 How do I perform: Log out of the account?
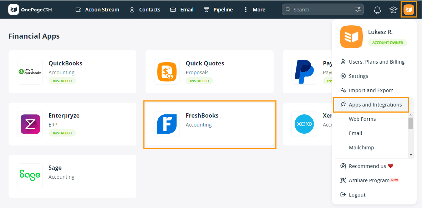pos(357,194)
